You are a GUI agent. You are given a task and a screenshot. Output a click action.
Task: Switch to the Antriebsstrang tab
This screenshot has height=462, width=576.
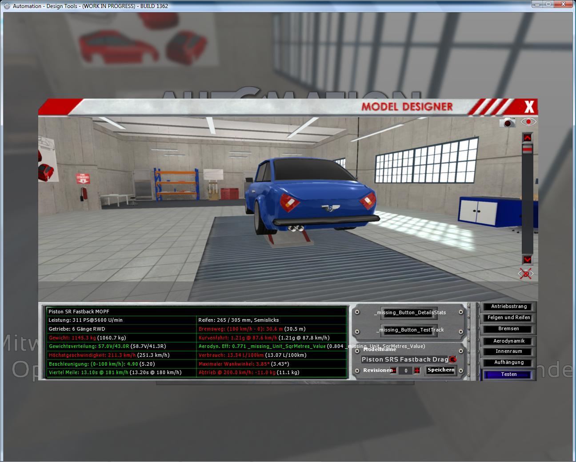508,307
